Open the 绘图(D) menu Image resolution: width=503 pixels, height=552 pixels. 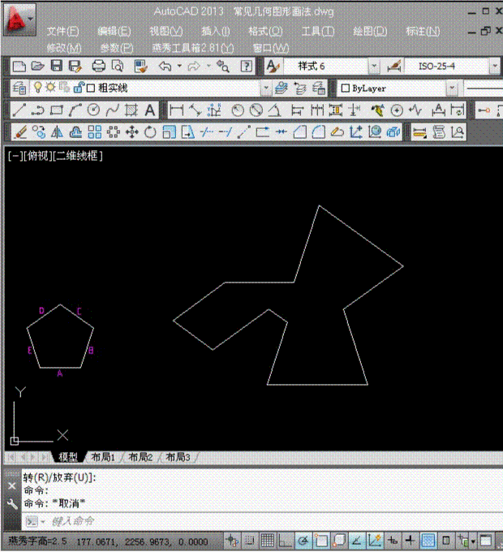pyautogui.click(x=370, y=32)
